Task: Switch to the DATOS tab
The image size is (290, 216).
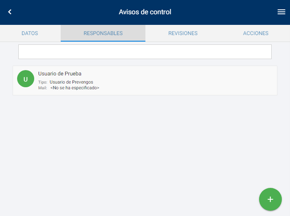Action: tap(30, 33)
